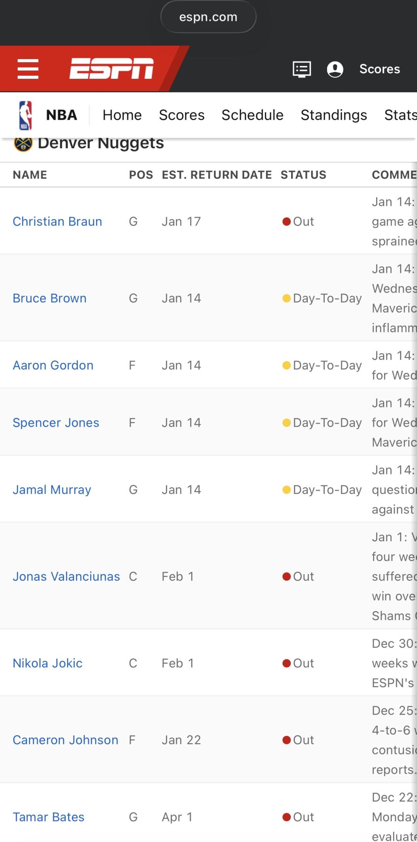Click the Denver Nuggets team logo
The image size is (417, 842).
(x=23, y=144)
